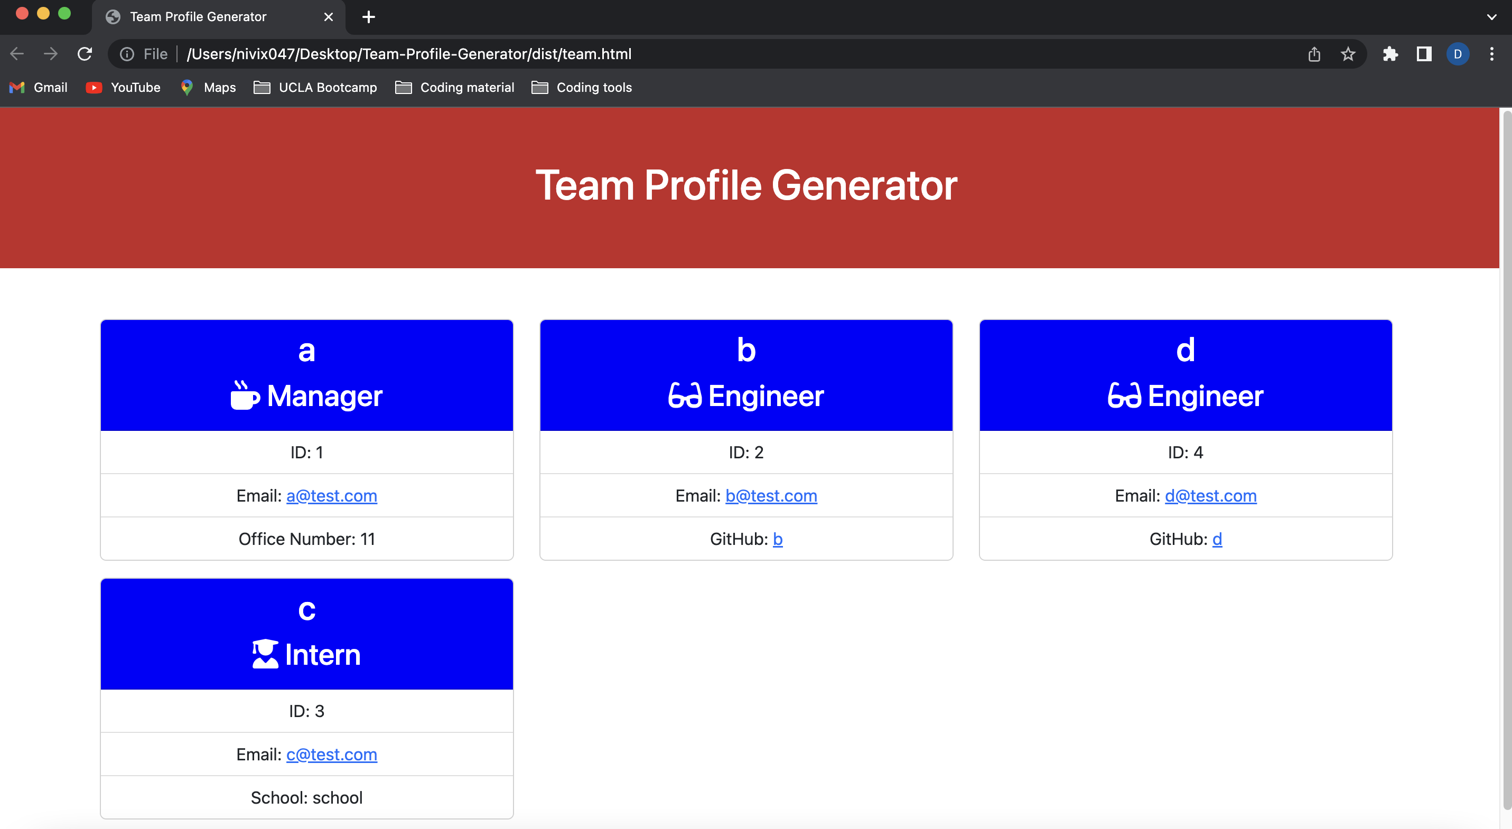
Task: Open the Coding tools bookmarks folder
Action: pyautogui.click(x=581, y=87)
